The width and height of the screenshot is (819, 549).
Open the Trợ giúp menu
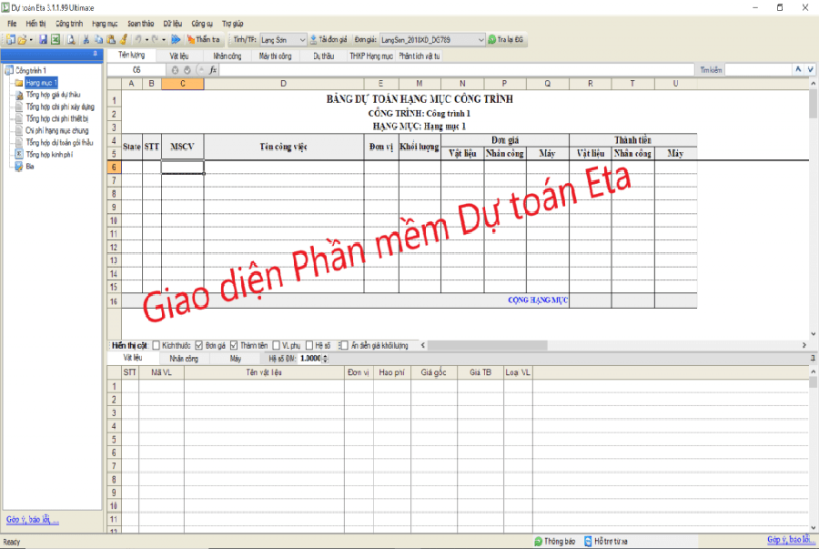click(232, 24)
